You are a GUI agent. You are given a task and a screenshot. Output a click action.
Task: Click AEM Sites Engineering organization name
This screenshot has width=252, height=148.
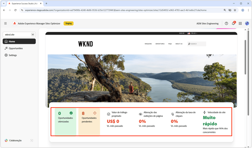pos(207,23)
